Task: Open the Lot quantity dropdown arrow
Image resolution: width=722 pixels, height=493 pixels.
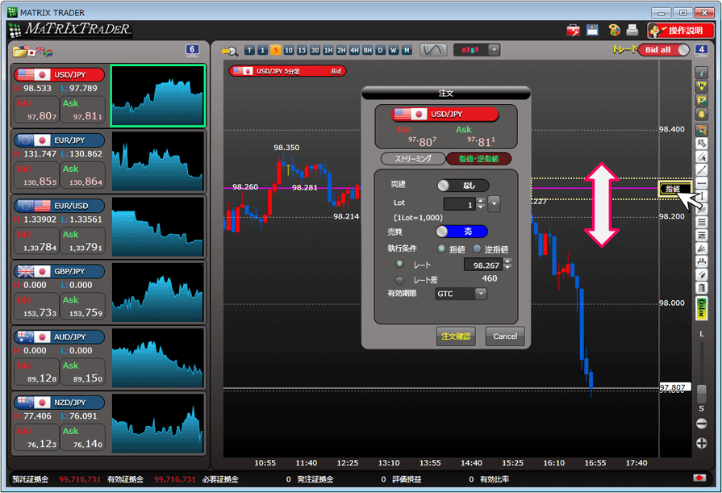Action: tap(494, 203)
